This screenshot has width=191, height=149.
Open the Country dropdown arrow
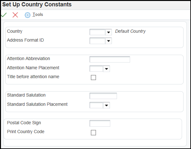click(108, 32)
